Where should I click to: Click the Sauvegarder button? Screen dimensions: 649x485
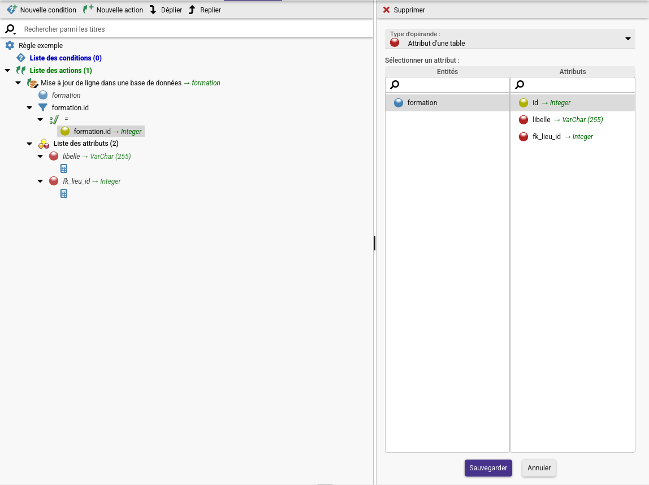pyautogui.click(x=488, y=468)
